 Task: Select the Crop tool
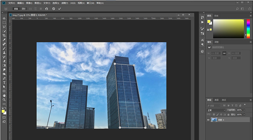pos(4,35)
